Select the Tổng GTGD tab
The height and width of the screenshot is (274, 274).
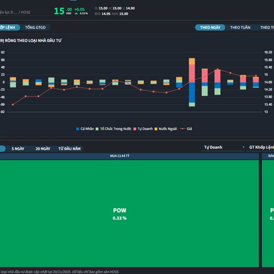point(35,27)
